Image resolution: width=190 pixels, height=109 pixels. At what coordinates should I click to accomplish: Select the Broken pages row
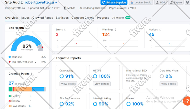coord(20,101)
